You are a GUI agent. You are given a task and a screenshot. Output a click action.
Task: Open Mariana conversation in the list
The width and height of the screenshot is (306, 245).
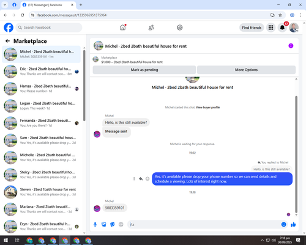click(x=41, y=209)
